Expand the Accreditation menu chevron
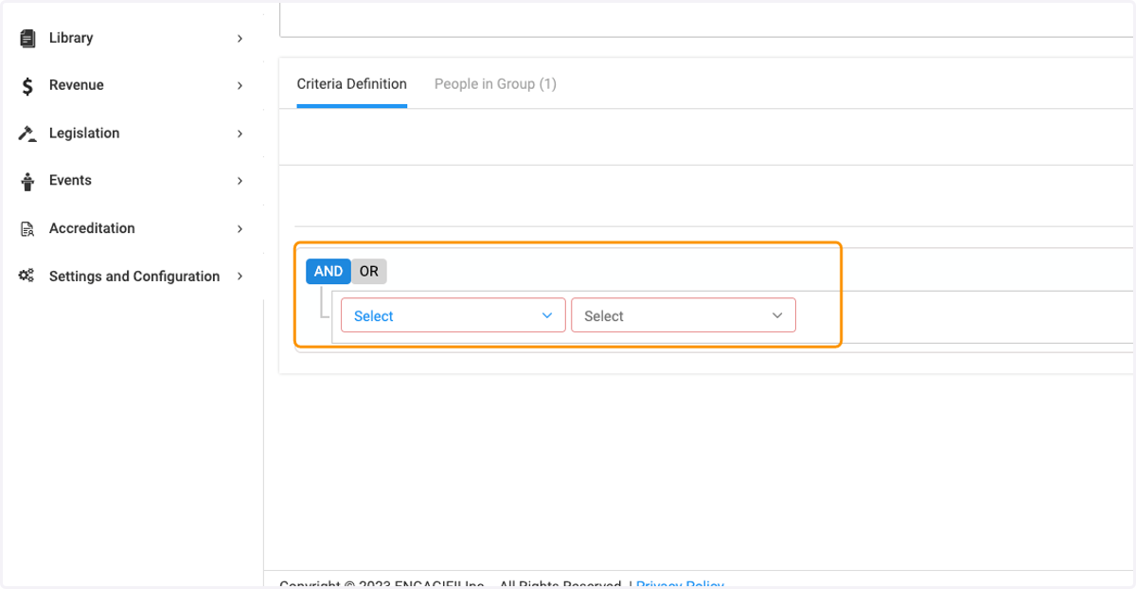 tap(240, 229)
